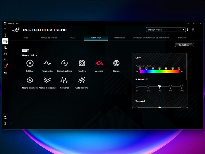The height and width of the screenshot is (154, 205).
Task: Switch to the Teclas tab
Action: click(25, 38)
